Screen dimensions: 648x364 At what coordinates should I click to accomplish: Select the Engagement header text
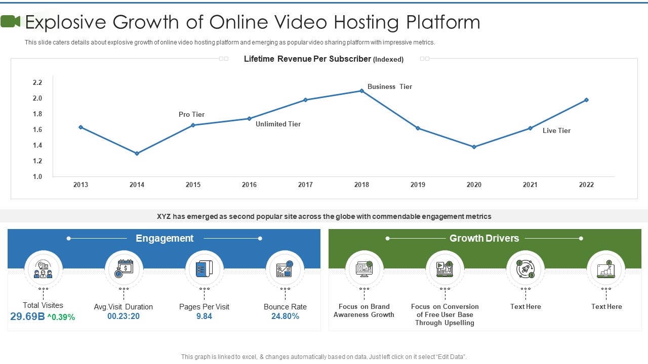[x=165, y=238]
